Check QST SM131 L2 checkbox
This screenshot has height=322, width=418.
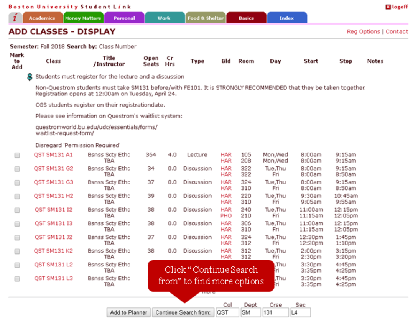pos(17,265)
